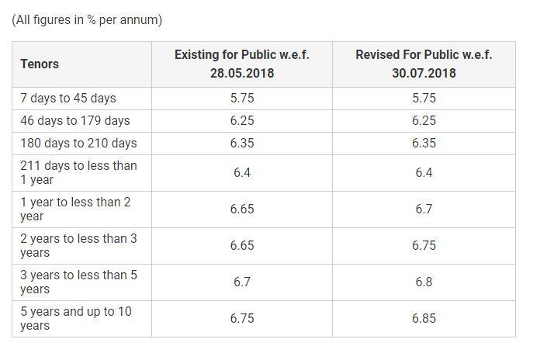533x360 pixels.
Task: Click '211 days to less than 1 year' cell
Action: pyautogui.click(x=78, y=173)
